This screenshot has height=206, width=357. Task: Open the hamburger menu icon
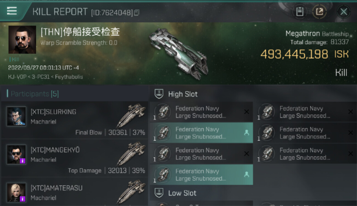click(12, 11)
